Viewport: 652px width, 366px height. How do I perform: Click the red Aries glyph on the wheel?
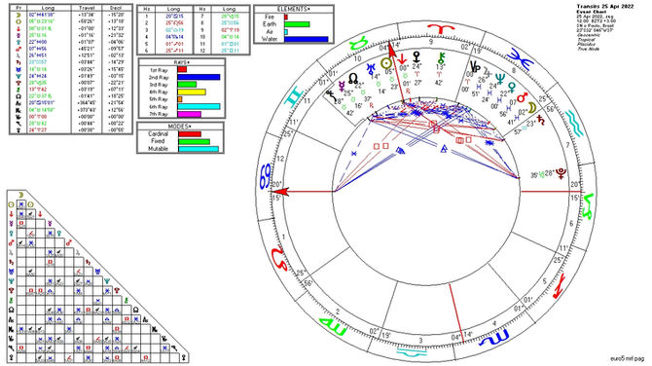(441, 30)
